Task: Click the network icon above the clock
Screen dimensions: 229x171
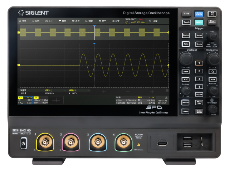Action: tap(166, 98)
